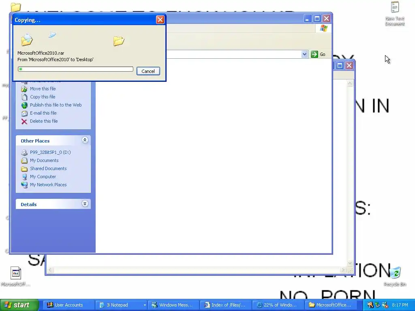Switch to MicrosoftOffice folder taskbar button
The width and height of the screenshot is (415, 311).
coord(330,305)
